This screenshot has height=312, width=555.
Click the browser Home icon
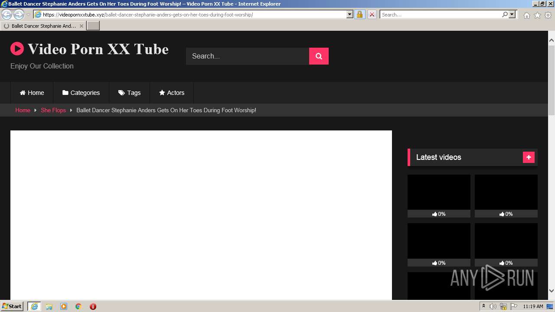526,15
